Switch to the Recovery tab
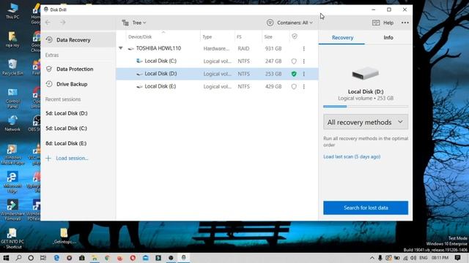469x263 pixels. [x=342, y=37]
